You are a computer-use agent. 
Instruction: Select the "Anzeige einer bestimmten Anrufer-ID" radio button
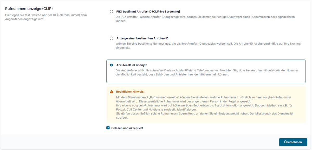coord(112,38)
